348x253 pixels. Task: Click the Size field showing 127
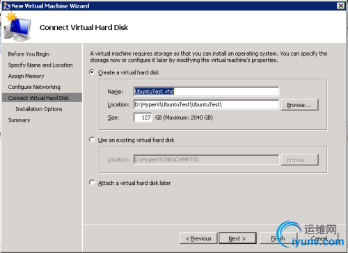[143, 117]
